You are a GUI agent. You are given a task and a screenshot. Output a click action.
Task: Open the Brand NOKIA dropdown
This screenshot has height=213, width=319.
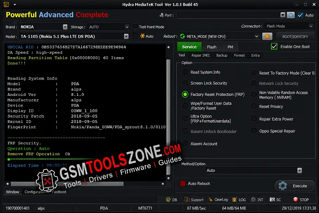coord(65,27)
